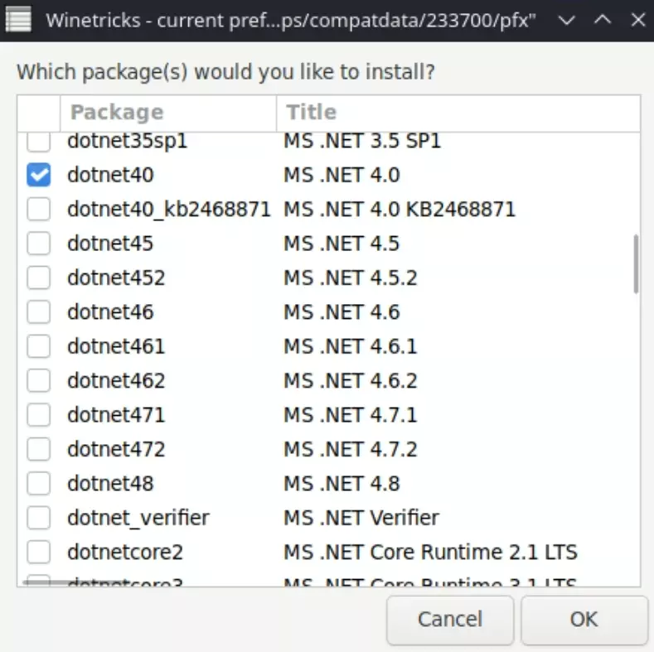Uncheck the dotnet40 package checkbox
654x652 pixels.
[38, 175]
